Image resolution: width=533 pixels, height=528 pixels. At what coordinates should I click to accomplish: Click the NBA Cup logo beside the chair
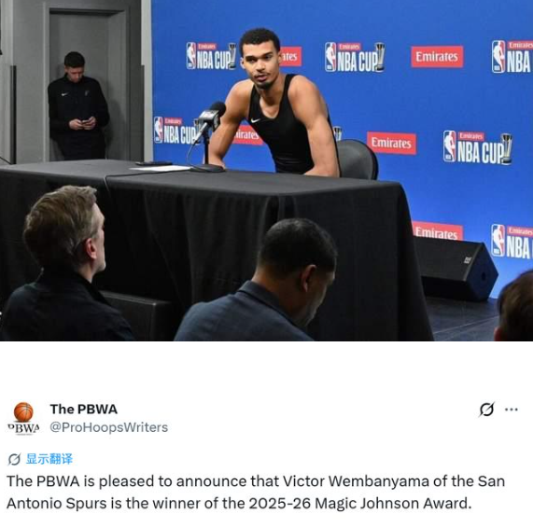477,147
